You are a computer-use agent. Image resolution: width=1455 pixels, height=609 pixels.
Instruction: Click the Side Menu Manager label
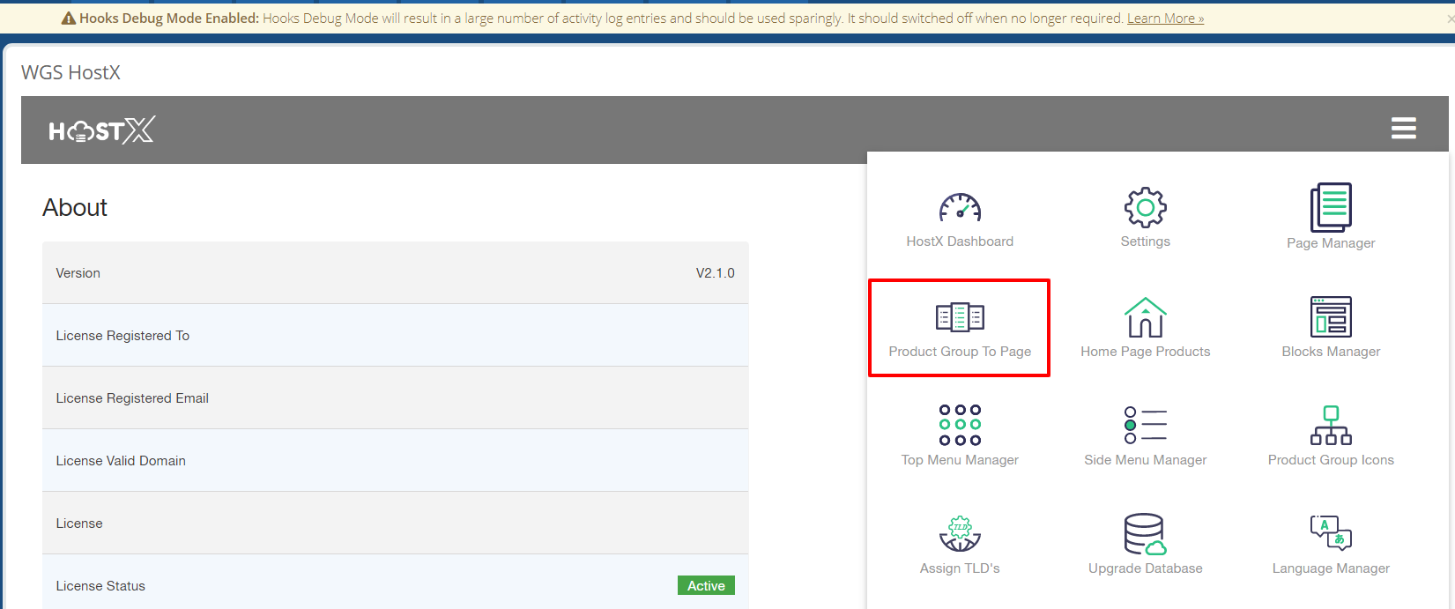click(1146, 460)
